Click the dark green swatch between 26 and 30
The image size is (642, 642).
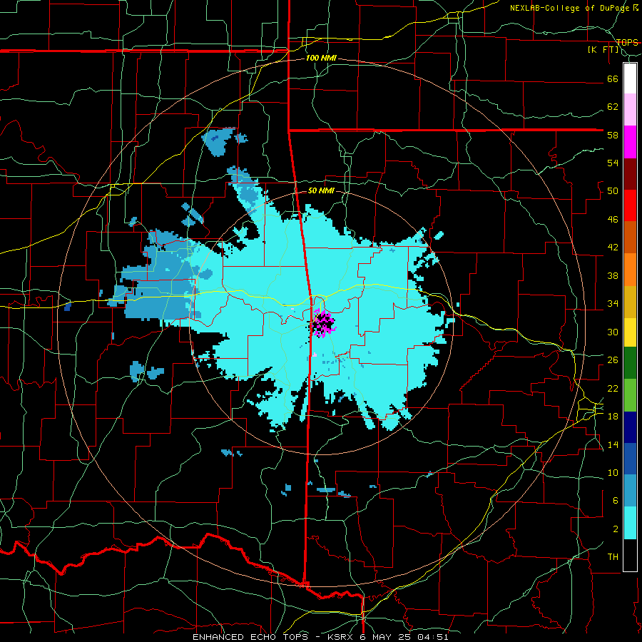tap(630, 363)
